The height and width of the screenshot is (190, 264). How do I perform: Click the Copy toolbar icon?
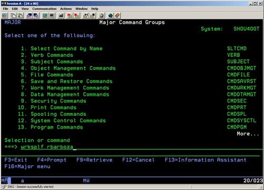(13, 16)
